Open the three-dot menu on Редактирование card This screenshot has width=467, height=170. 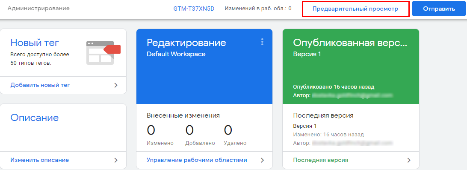coord(262,42)
